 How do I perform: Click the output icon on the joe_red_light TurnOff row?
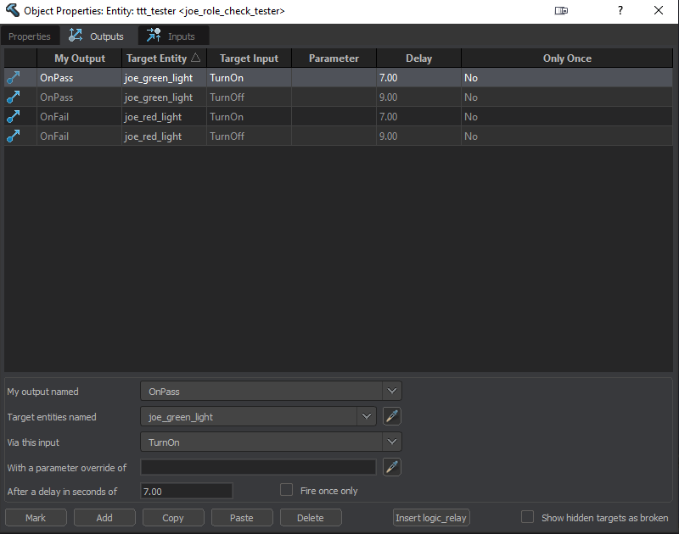click(13, 136)
